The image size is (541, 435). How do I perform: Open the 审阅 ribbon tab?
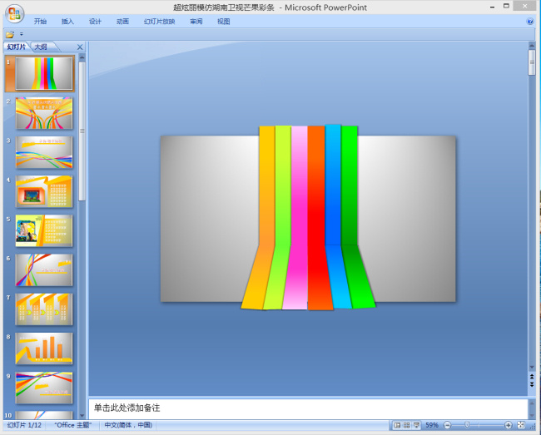pyautogui.click(x=196, y=22)
